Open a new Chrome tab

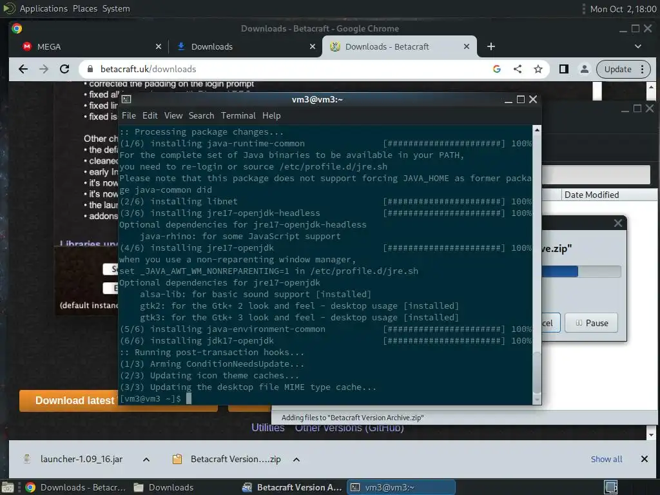(490, 46)
